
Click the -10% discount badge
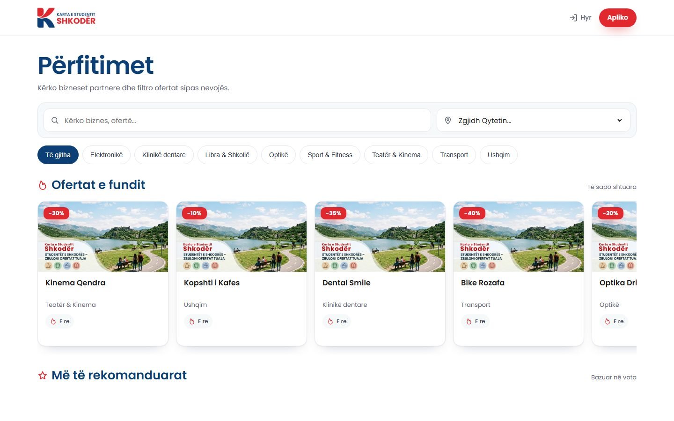(x=194, y=213)
